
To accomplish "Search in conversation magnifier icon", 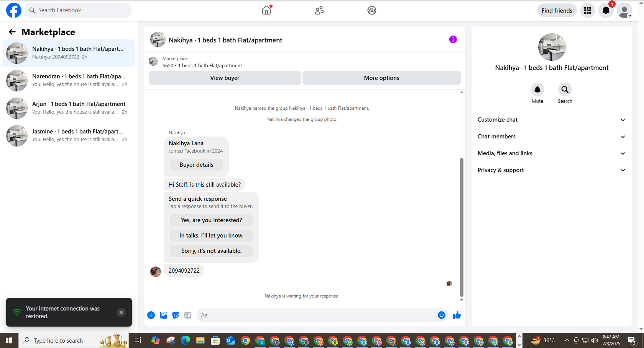I will (565, 89).
